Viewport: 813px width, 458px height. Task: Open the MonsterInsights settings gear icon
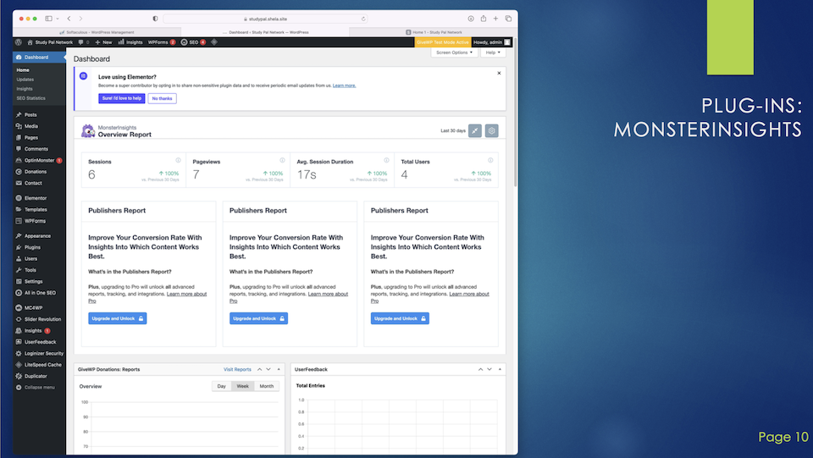491,131
